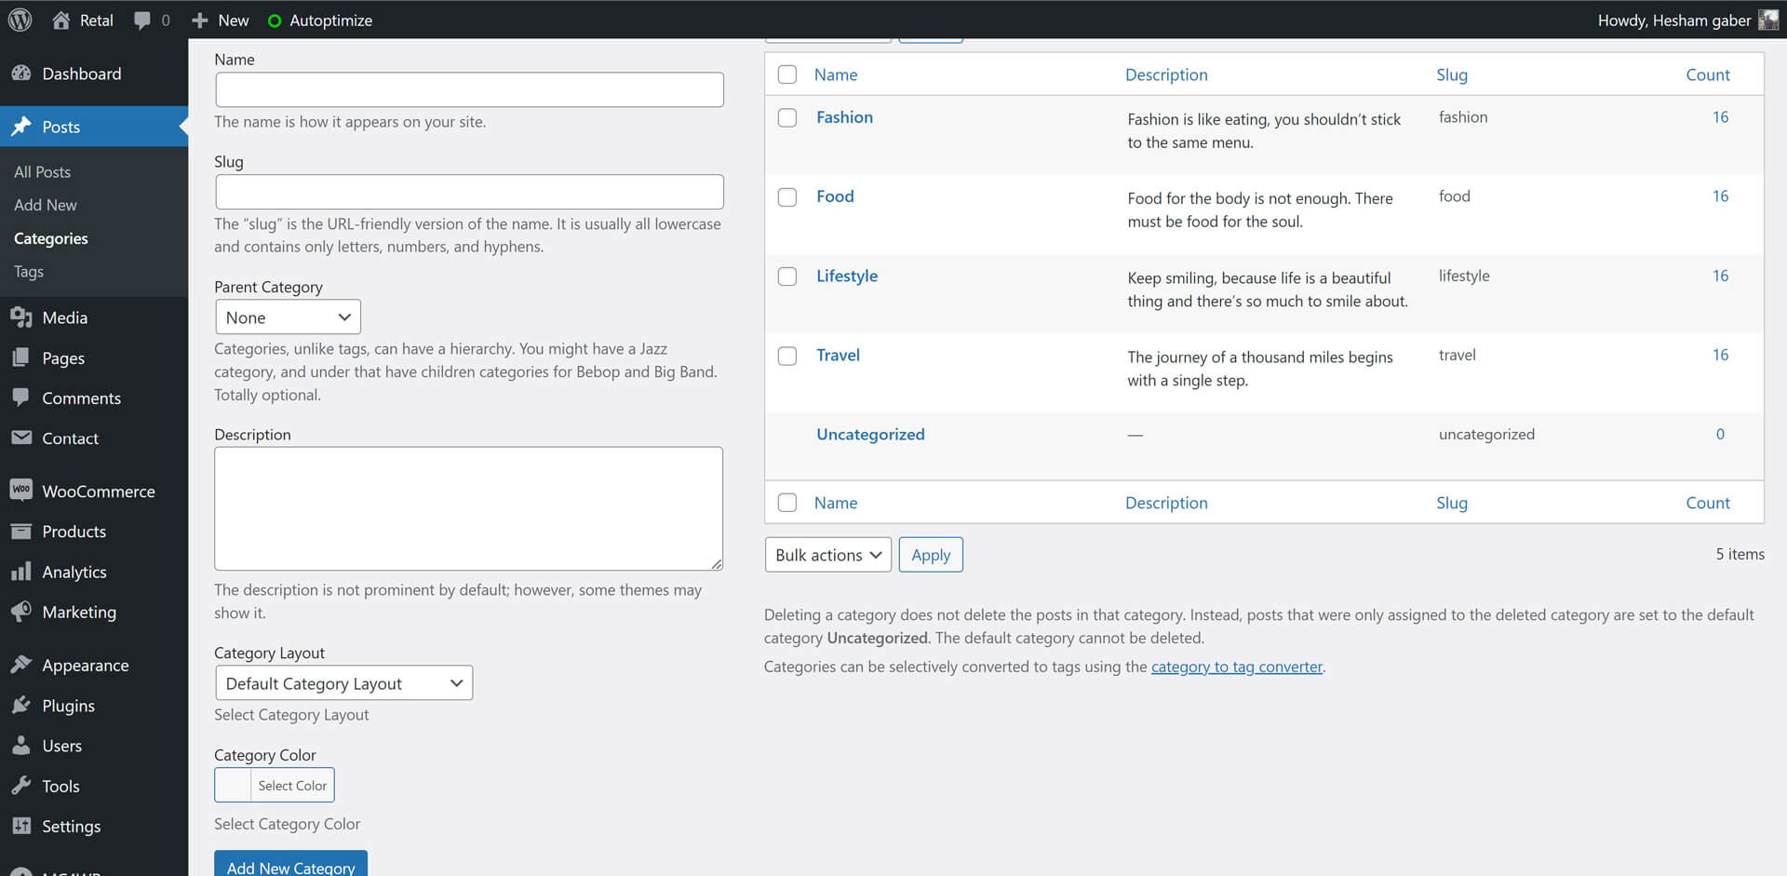The image size is (1787, 876).
Task: Sort by Slug in table footer
Action: pos(1452,503)
